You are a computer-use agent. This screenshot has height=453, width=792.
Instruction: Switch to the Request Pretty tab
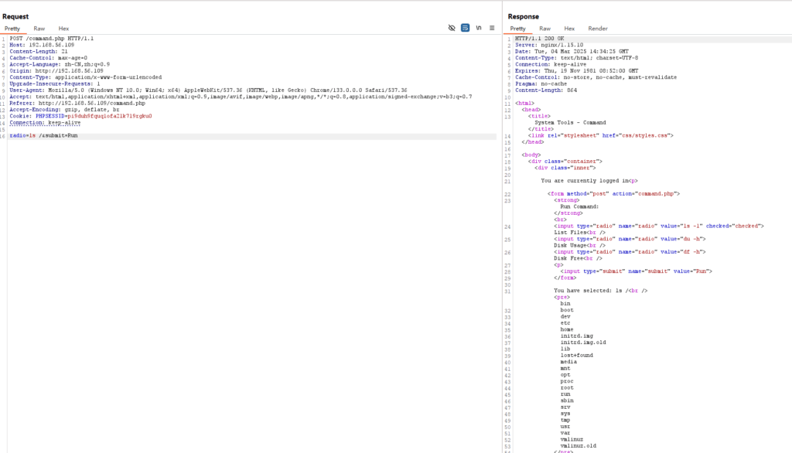(x=12, y=29)
